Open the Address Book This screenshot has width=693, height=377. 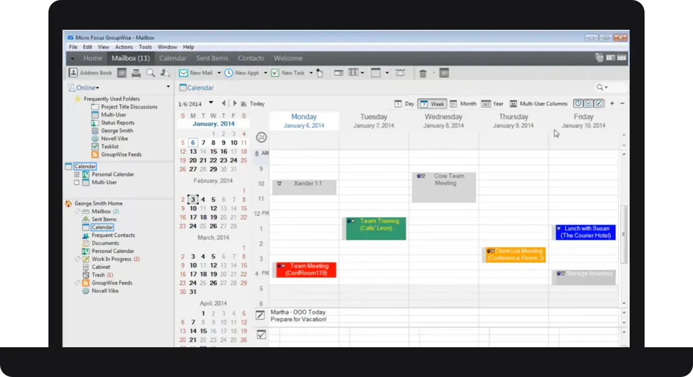coord(91,73)
